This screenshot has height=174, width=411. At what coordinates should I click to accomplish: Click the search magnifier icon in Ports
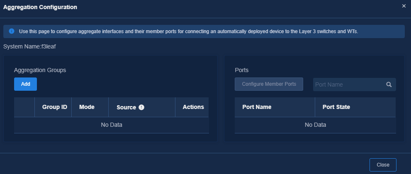(x=389, y=85)
